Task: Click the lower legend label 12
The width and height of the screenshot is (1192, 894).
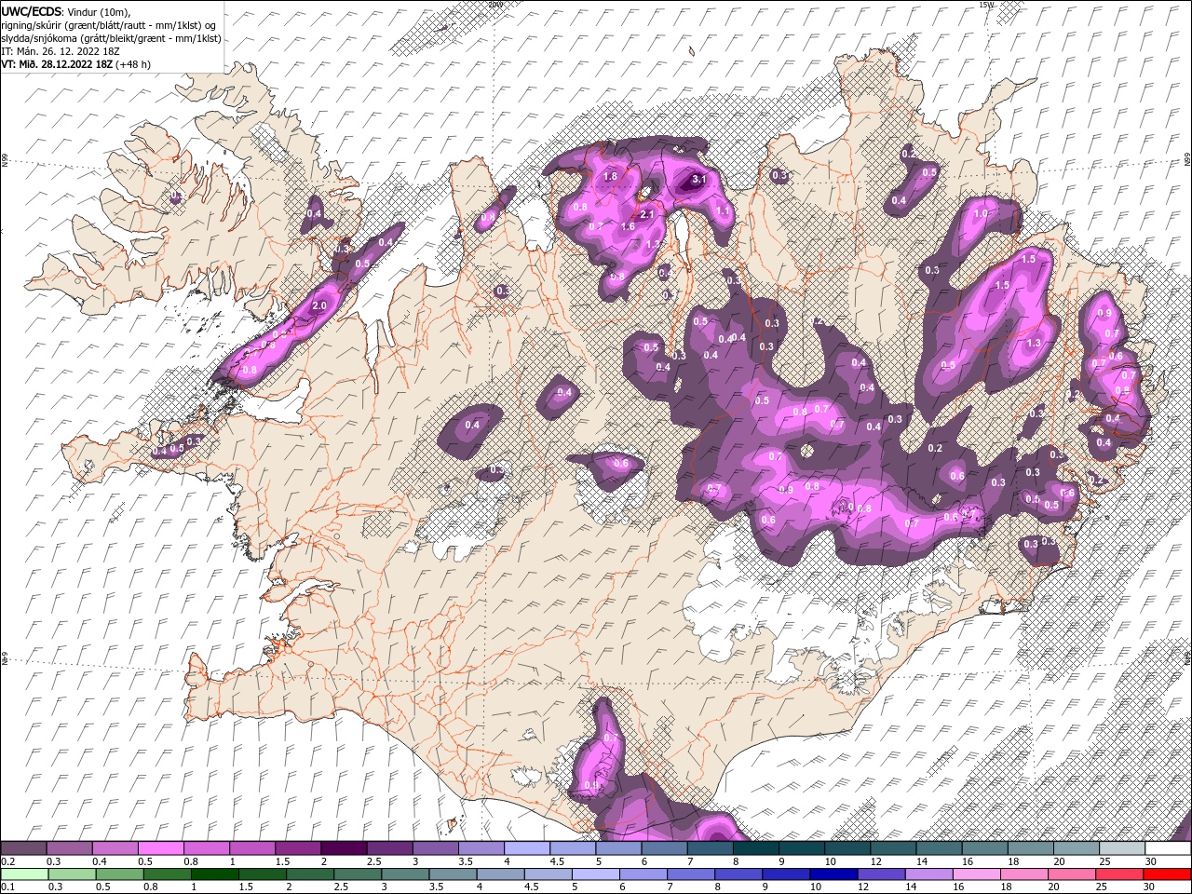Action: (863, 887)
